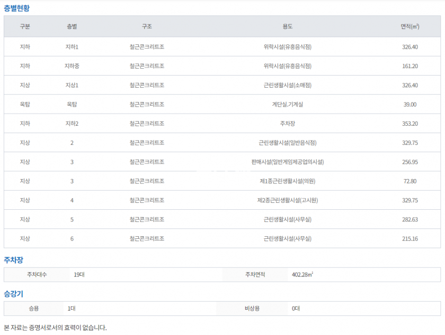Click the 판매시설(일반게임제공업의시설) cell
445x335 pixels.
pos(287,162)
